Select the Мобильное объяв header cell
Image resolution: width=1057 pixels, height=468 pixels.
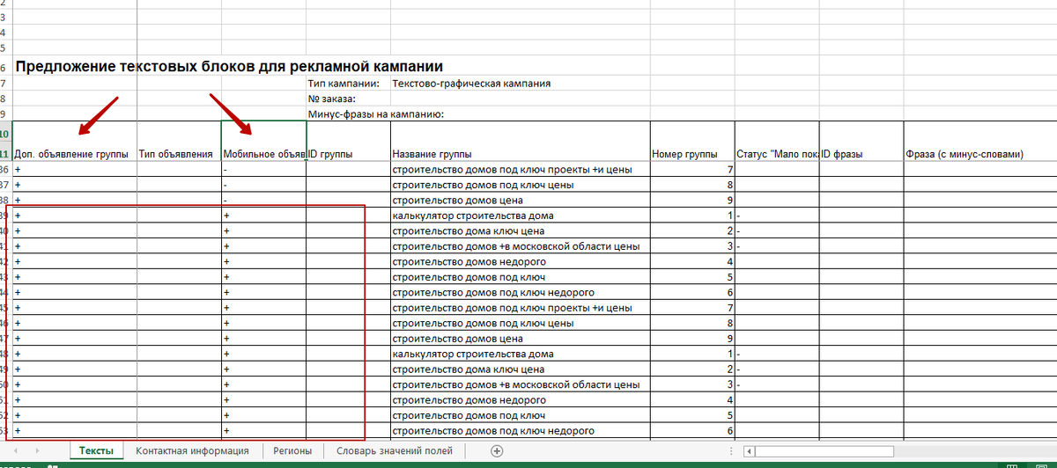tap(263, 141)
